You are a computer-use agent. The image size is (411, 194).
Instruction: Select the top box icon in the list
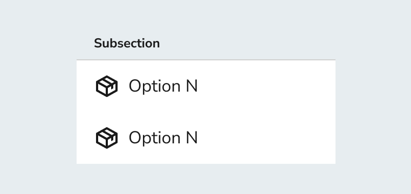(107, 86)
